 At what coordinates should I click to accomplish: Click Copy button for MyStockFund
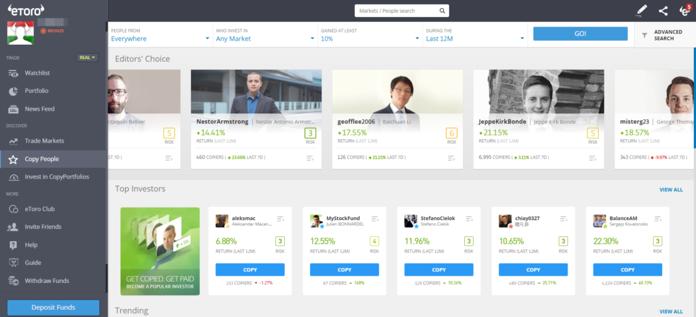click(x=344, y=269)
